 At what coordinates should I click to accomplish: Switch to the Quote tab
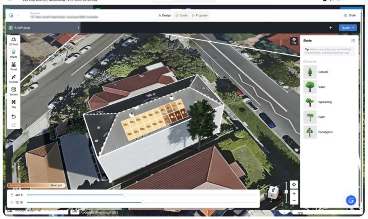[181, 15]
